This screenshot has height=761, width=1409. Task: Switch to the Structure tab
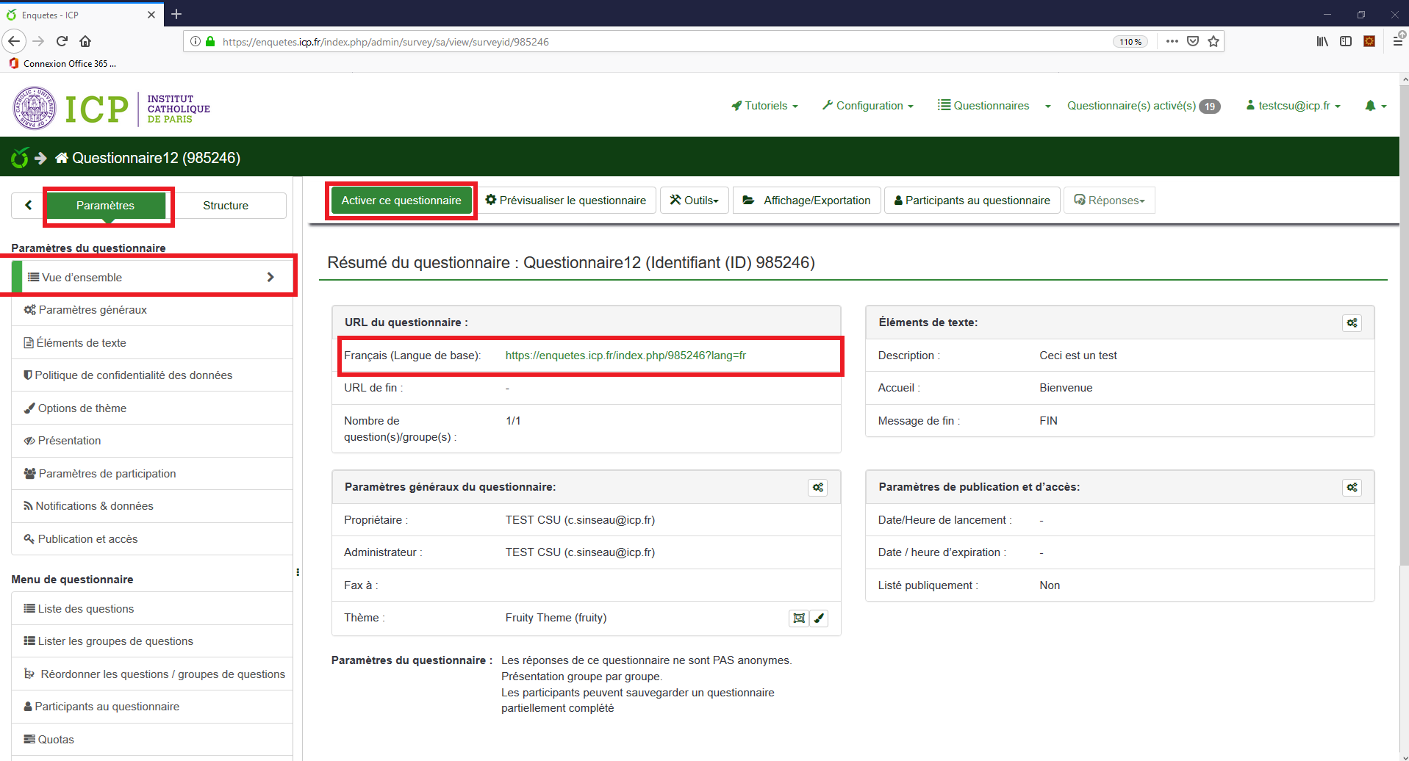tap(226, 206)
